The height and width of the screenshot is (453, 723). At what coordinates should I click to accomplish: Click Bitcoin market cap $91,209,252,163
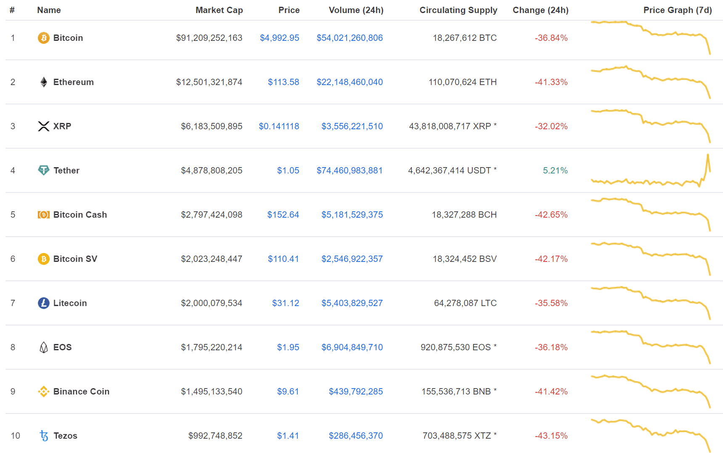pos(209,38)
